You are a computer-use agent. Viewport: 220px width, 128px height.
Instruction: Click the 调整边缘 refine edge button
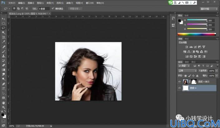click(75, 9)
